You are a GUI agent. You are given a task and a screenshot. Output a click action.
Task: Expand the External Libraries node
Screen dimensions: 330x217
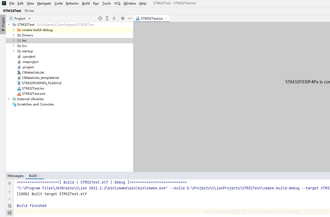(9, 99)
